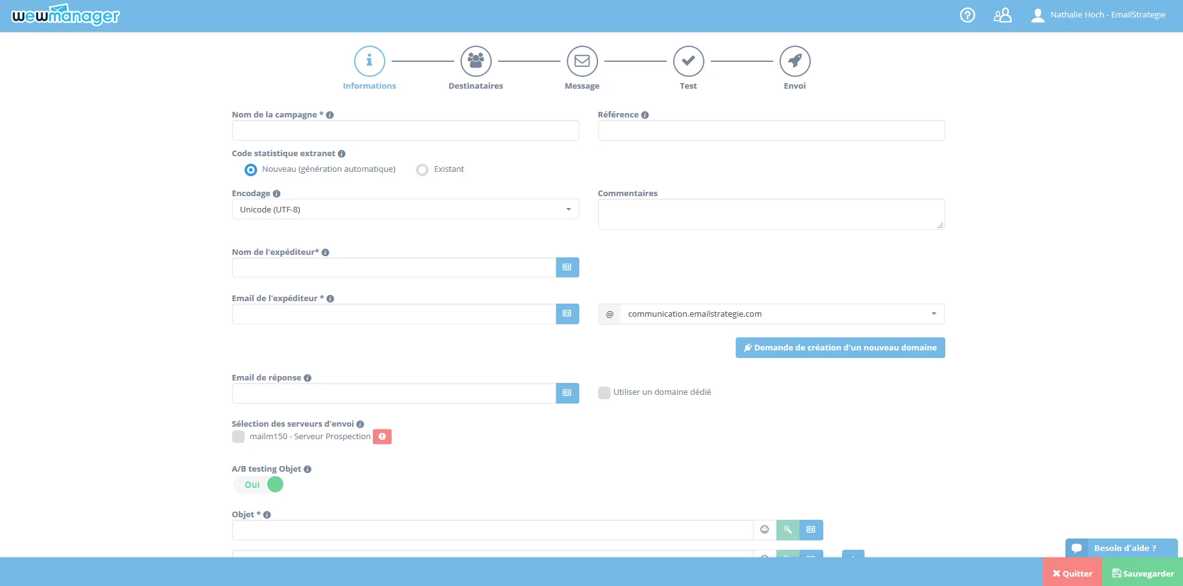
Task: Go to Message step envelope icon
Action: 582,61
